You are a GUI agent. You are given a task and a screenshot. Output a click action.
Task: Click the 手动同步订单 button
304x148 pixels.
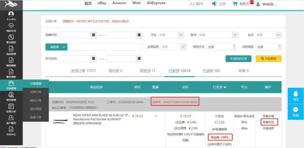click(x=238, y=58)
